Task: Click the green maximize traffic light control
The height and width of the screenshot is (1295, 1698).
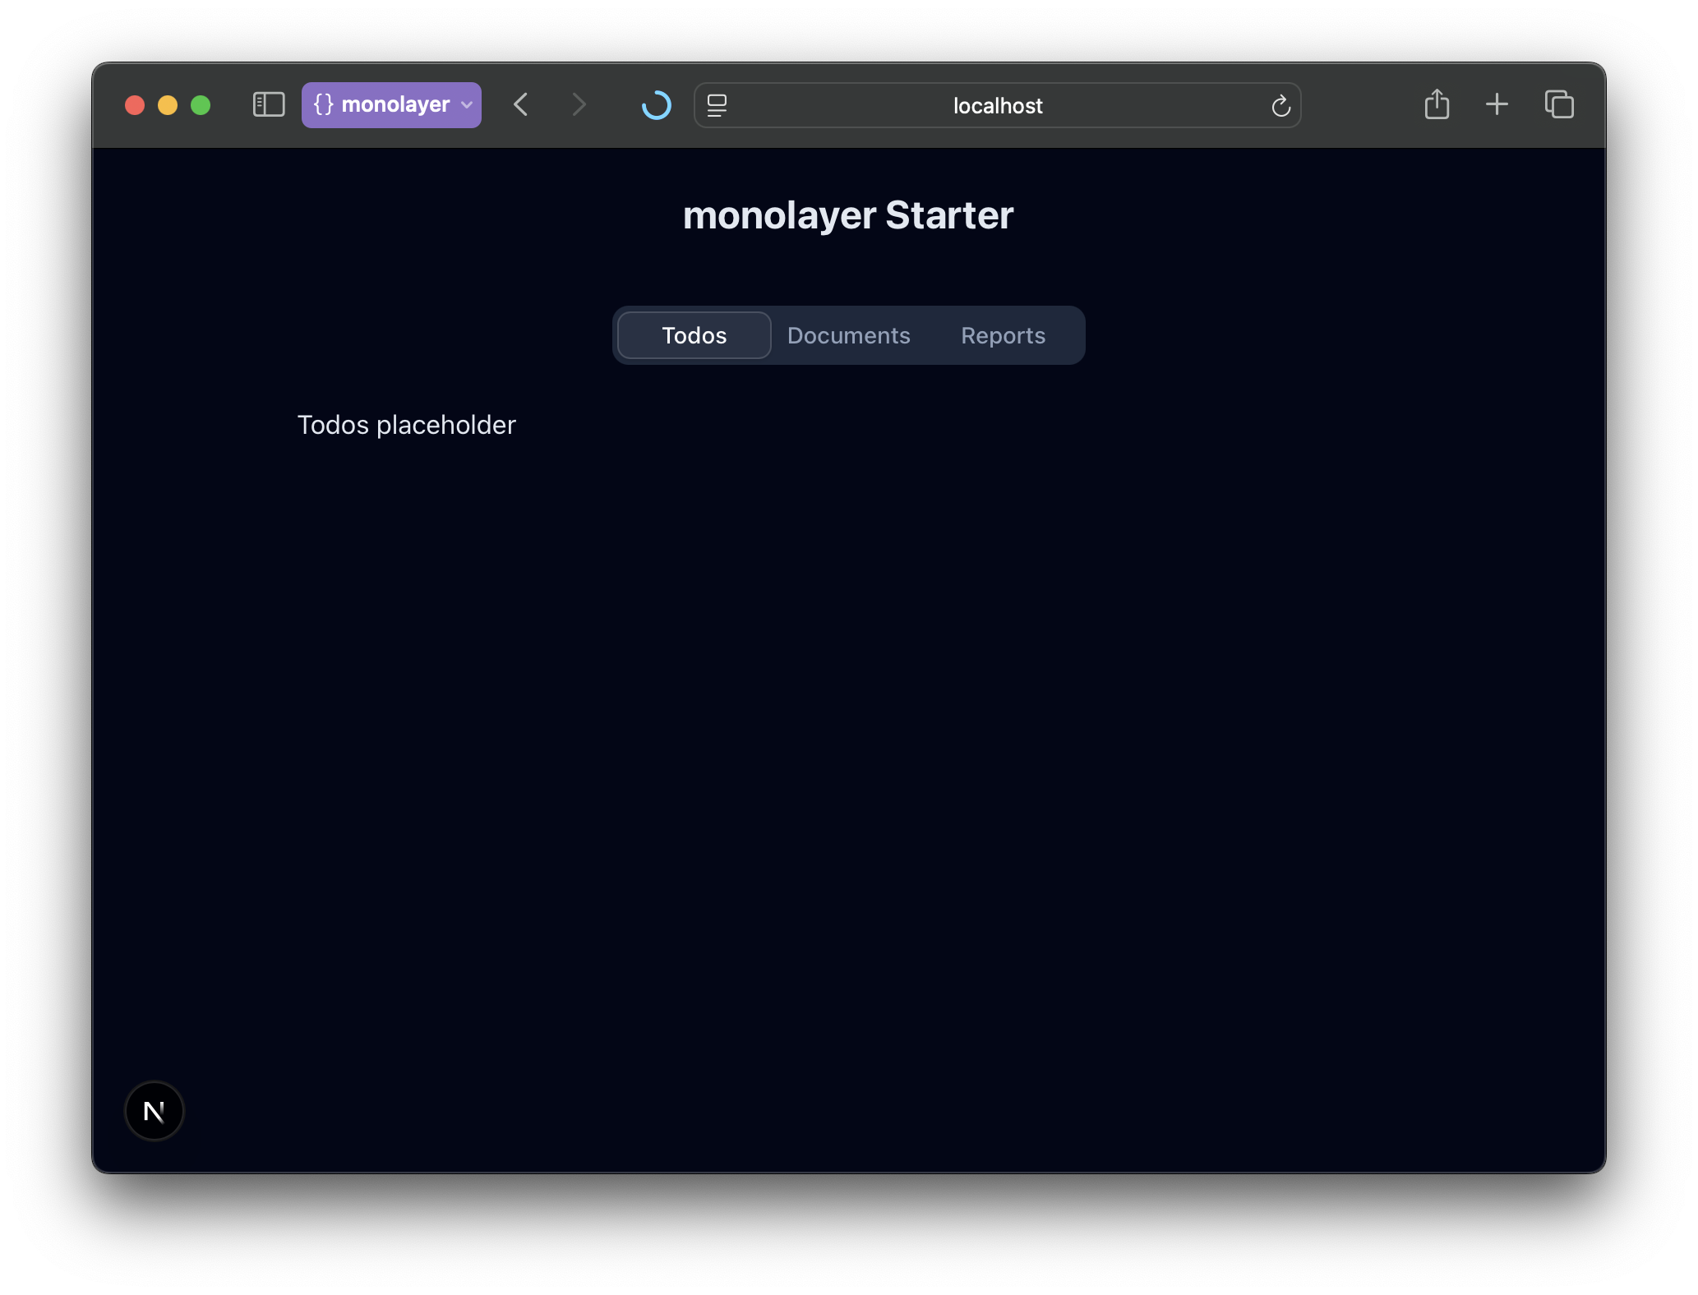Action: click(x=200, y=105)
